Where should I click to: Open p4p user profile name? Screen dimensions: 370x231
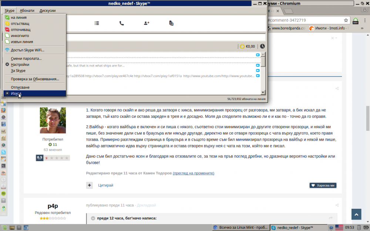tap(53, 206)
